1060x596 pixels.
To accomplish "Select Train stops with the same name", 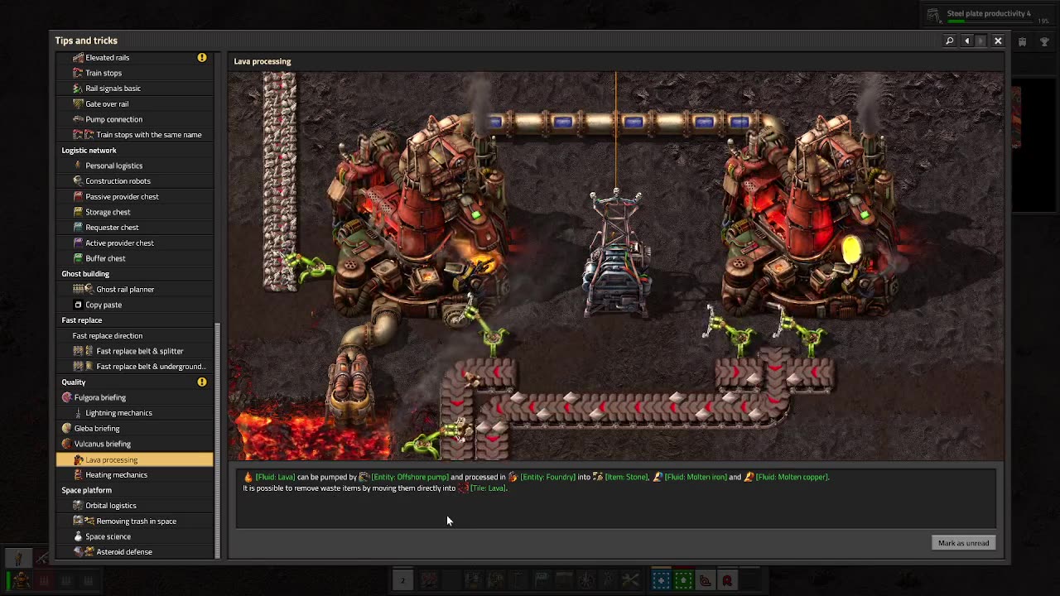I will 134,135.
